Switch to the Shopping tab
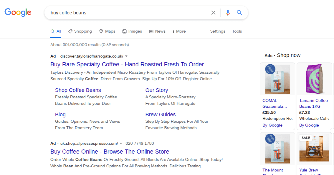Viewport: 334px width, 175px height. 80,31
